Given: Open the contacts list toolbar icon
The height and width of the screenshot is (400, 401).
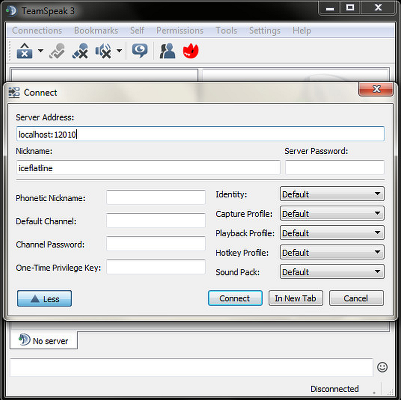Looking at the screenshot, I should click(167, 51).
